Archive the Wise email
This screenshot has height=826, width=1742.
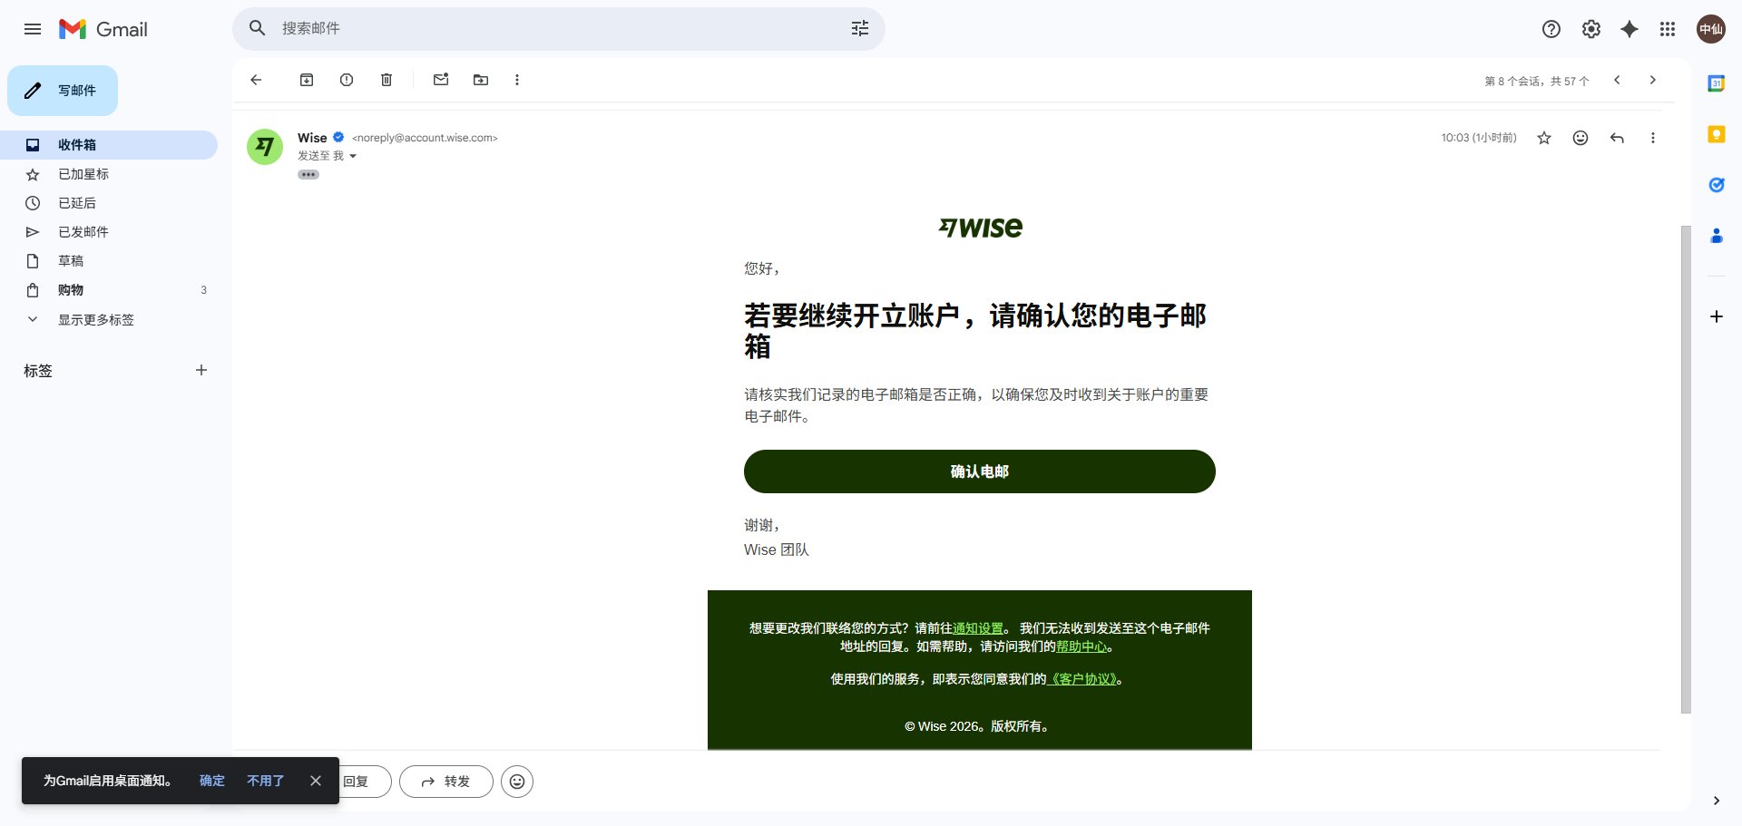(307, 80)
